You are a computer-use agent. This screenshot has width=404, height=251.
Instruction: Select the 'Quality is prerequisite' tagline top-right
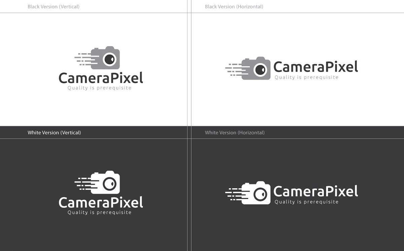point(306,77)
